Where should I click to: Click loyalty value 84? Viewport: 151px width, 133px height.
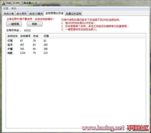(x=34, y=49)
